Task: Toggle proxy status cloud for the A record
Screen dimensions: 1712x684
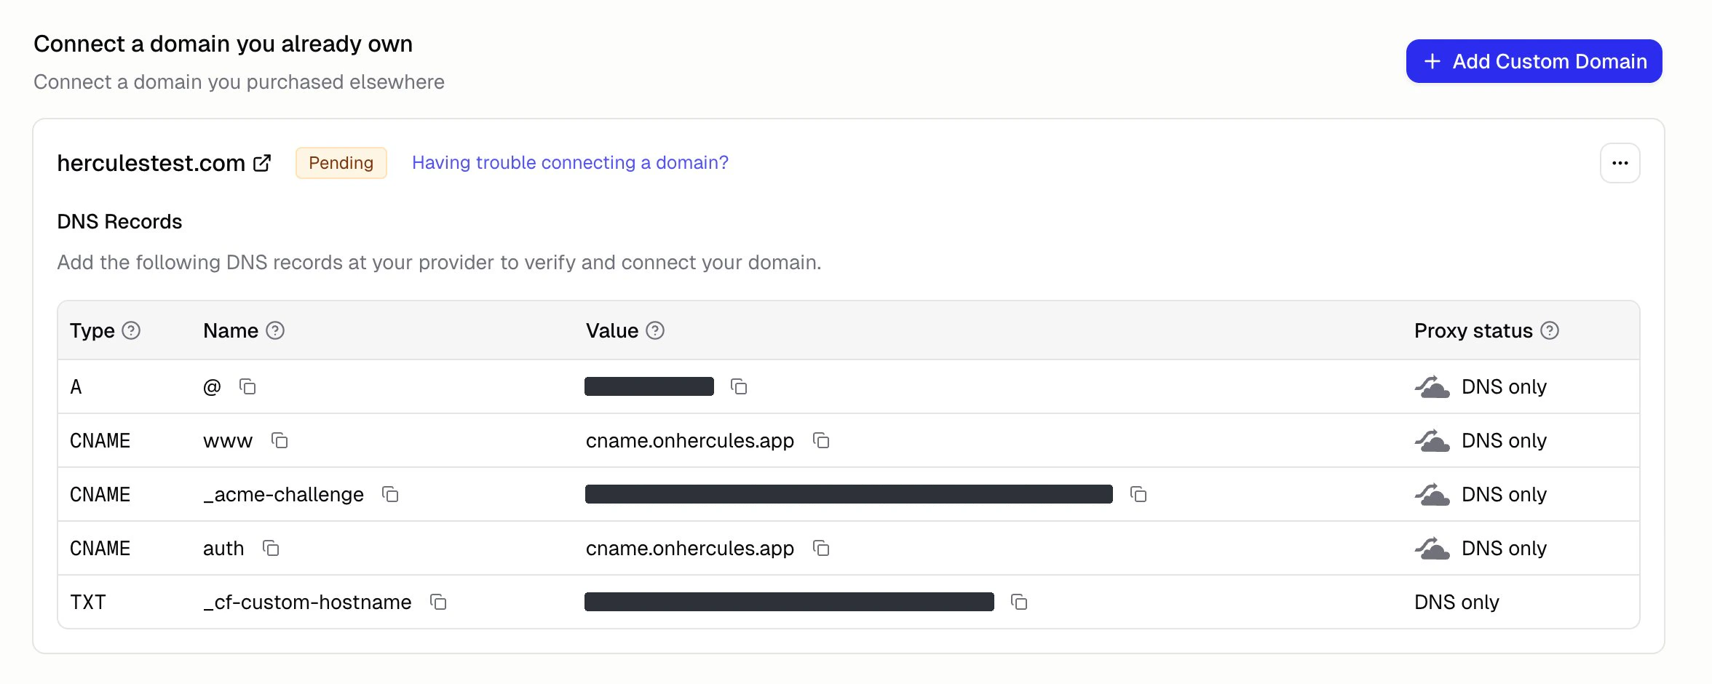Action: tap(1433, 386)
